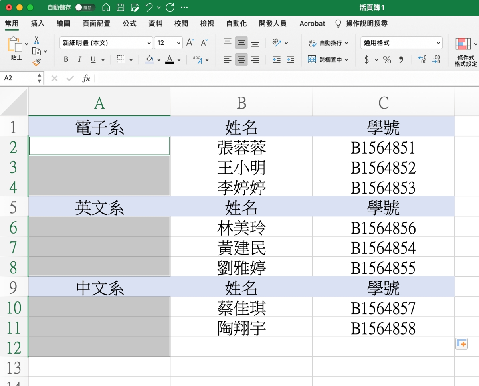
Task: Redo the last action
Action: (x=170, y=8)
